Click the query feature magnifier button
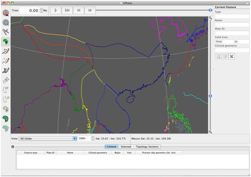Viewport: 251px width, 177px height. (218, 56)
